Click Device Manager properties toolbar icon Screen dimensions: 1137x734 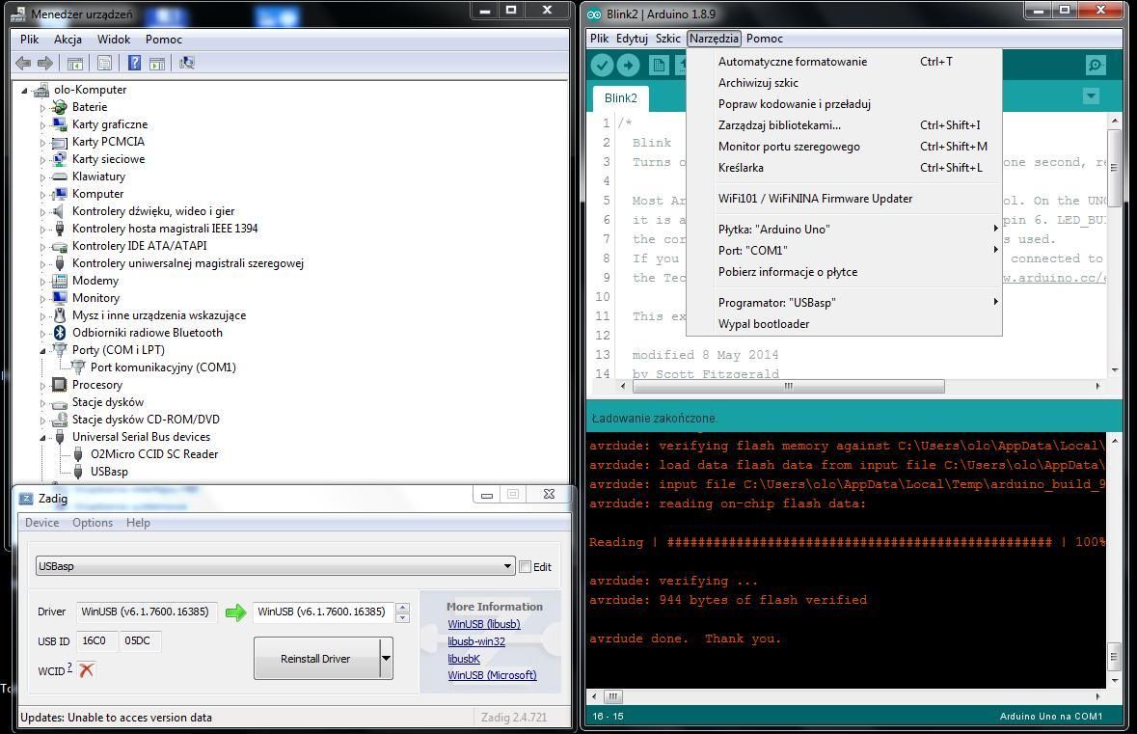[104, 63]
